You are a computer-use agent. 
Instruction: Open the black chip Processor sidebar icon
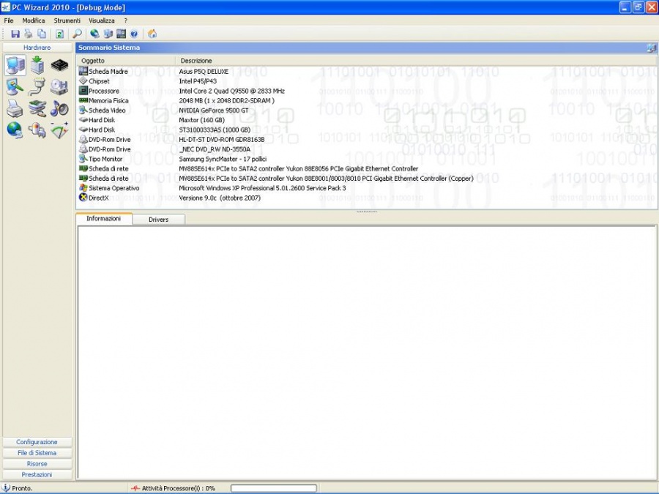[59, 66]
